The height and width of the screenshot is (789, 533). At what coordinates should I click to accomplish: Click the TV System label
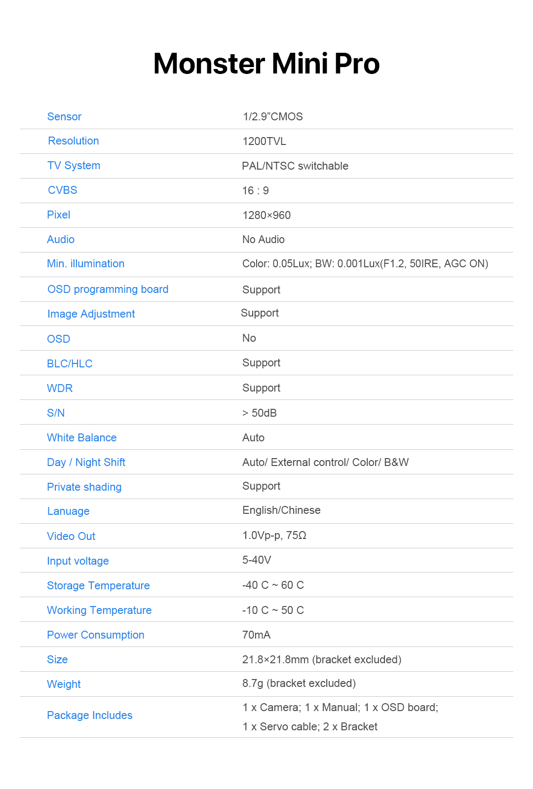point(74,166)
